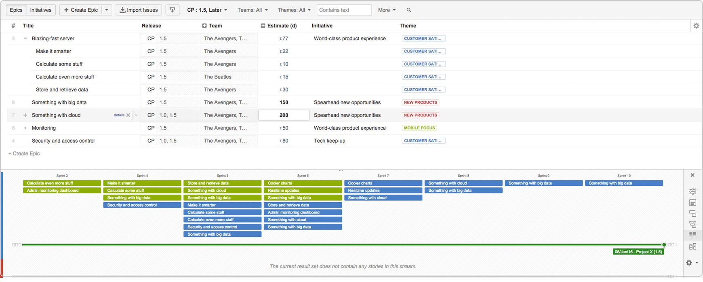Open Create Epic split dropdown arrow
Viewport: 703px width, 282px height.
click(x=107, y=10)
